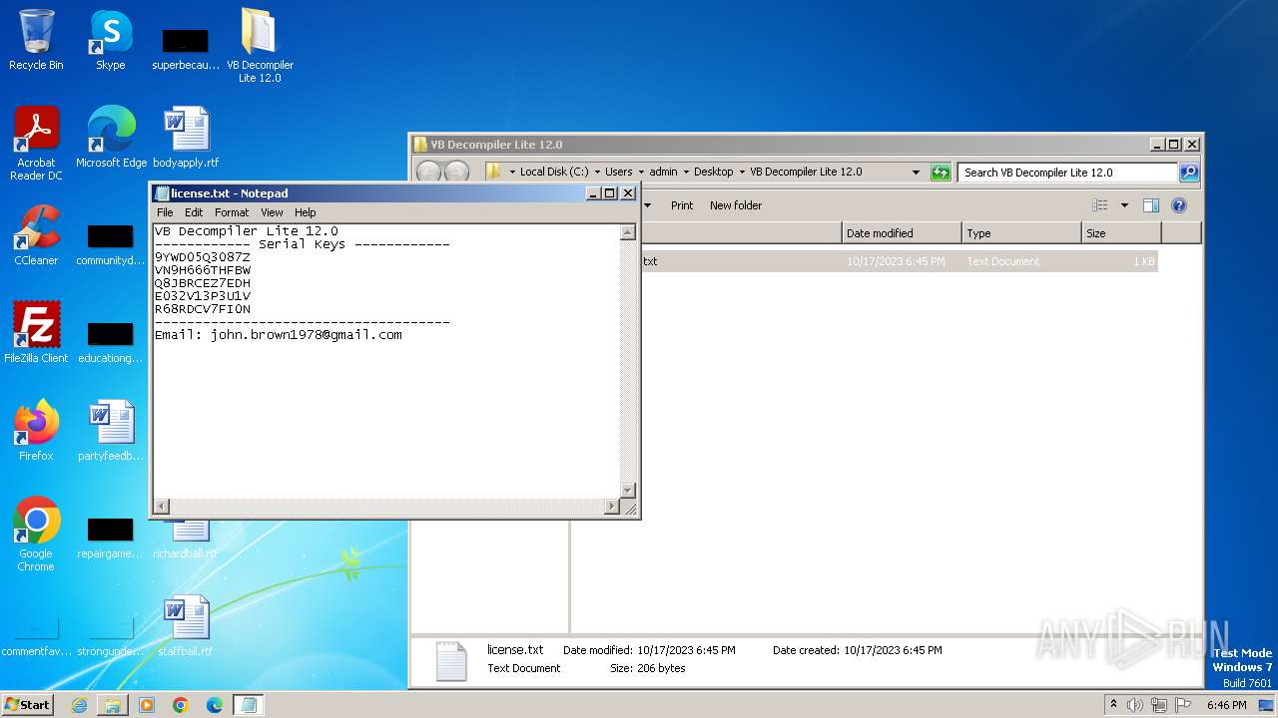The width and height of the screenshot is (1278, 718).
Task: Open the Start menu
Action: [x=27, y=705]
